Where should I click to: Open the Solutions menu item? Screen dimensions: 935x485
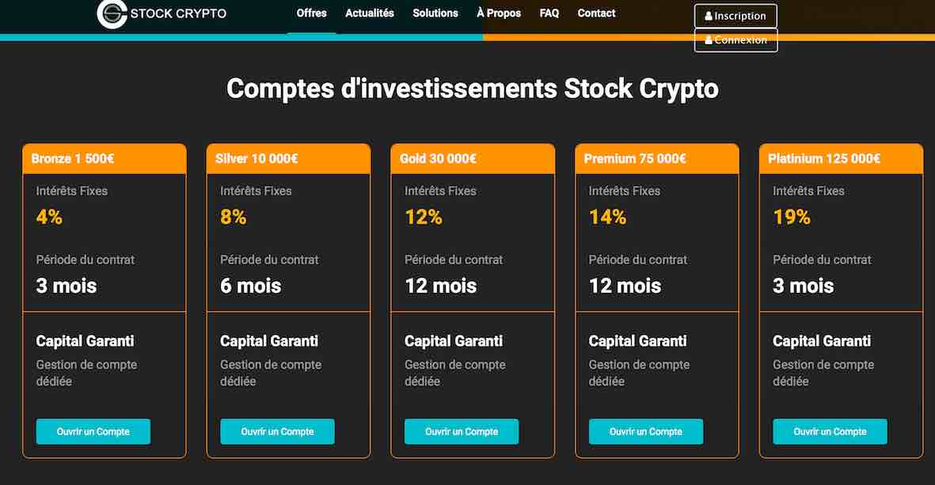tap(435, 13)
